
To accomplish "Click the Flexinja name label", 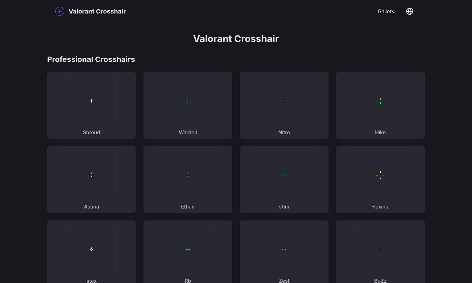I will (x=380, y=207).
